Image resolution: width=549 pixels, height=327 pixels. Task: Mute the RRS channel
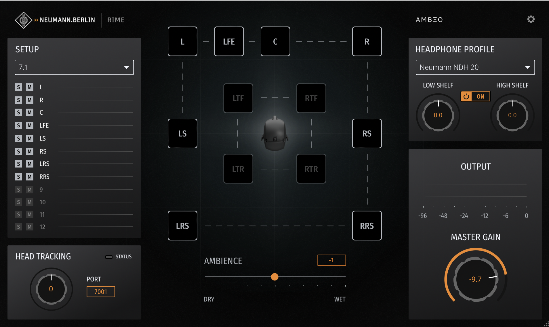point(30,177)
